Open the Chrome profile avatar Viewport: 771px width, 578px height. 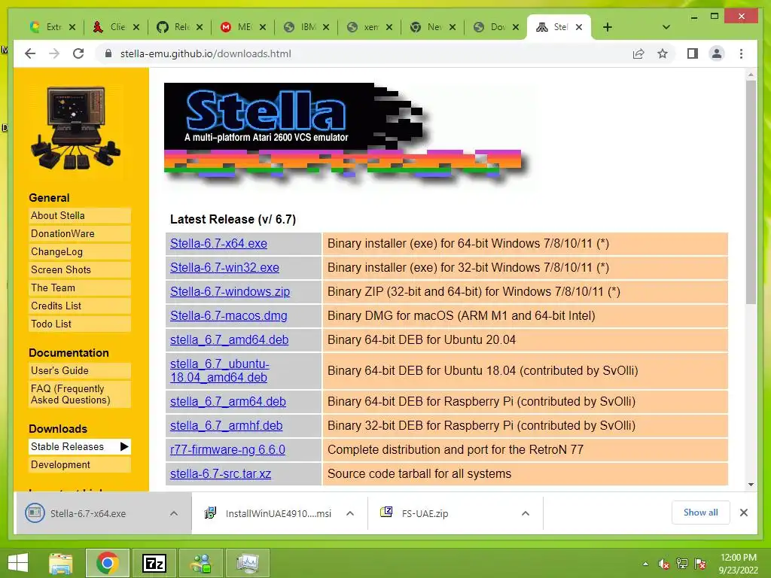[717, 53]
